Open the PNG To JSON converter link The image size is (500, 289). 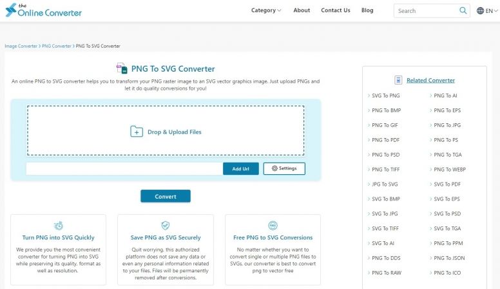449,258
